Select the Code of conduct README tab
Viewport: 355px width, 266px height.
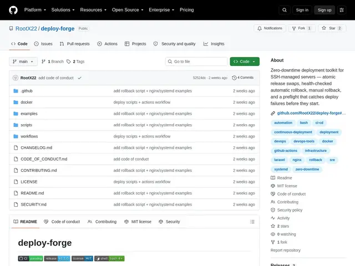tap(62, 222)
